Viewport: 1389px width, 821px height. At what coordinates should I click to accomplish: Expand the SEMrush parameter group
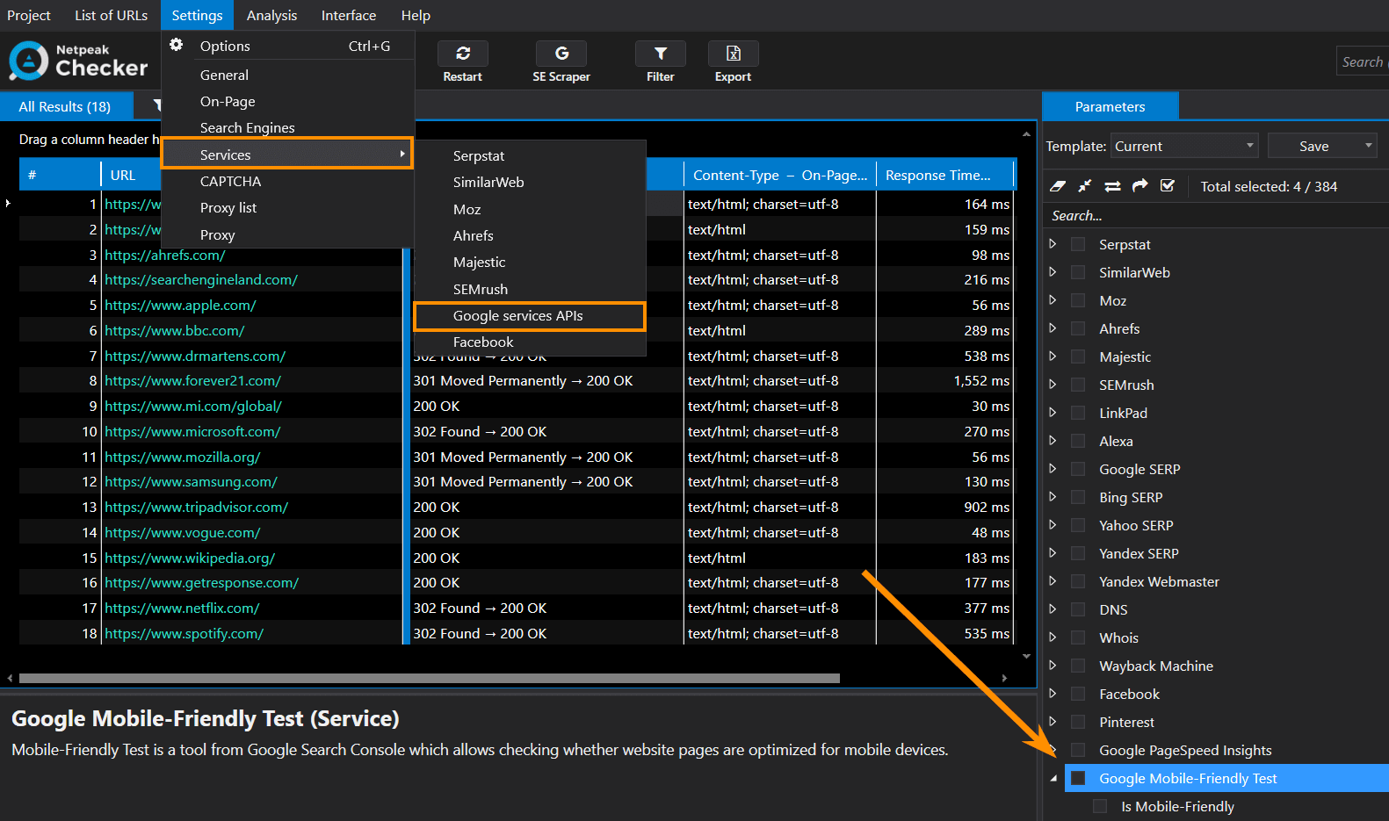(x=1053, y=385)
